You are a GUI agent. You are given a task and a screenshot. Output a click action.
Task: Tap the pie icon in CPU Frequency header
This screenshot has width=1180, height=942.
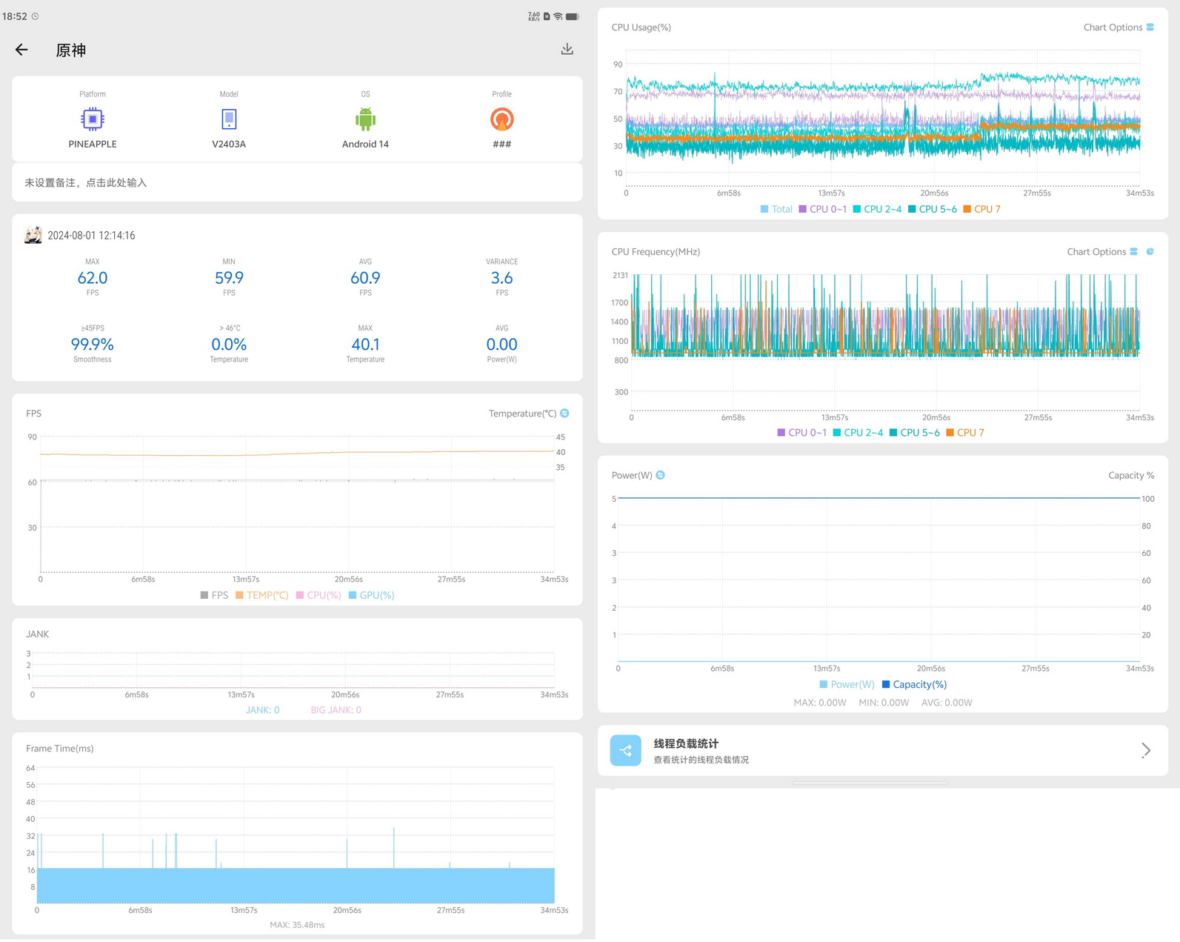point(1150,252)
